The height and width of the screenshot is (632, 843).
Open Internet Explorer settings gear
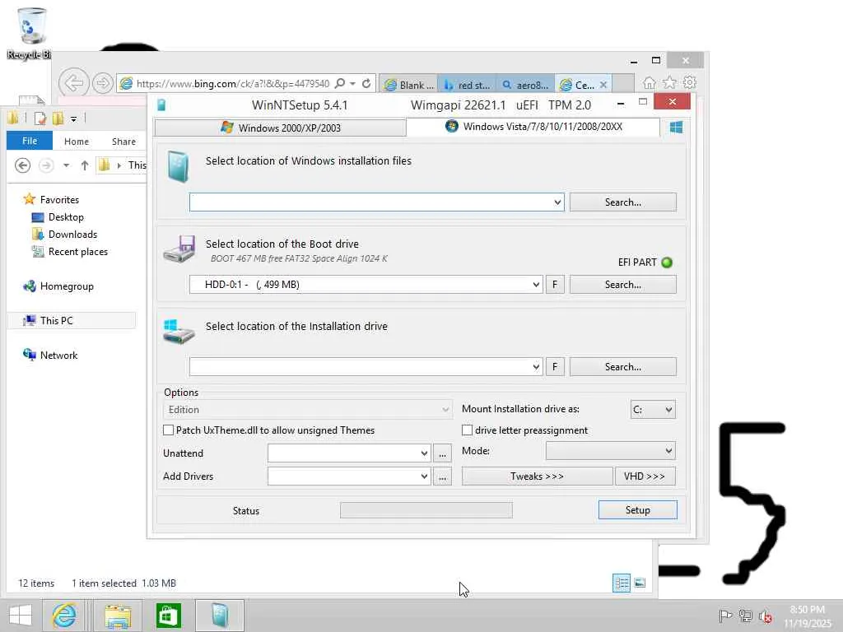(689, 82)
